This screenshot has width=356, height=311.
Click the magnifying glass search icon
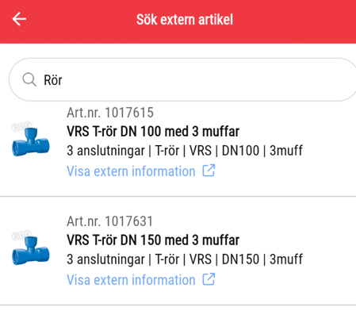point(29,79)
